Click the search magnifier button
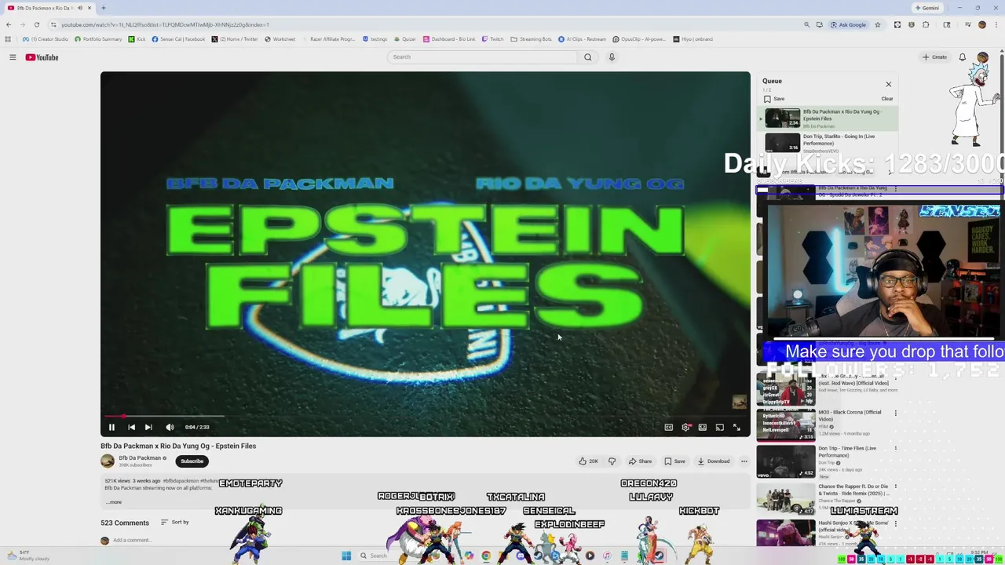This screenshot has height=565, width=1005. [x=587, y=56]
